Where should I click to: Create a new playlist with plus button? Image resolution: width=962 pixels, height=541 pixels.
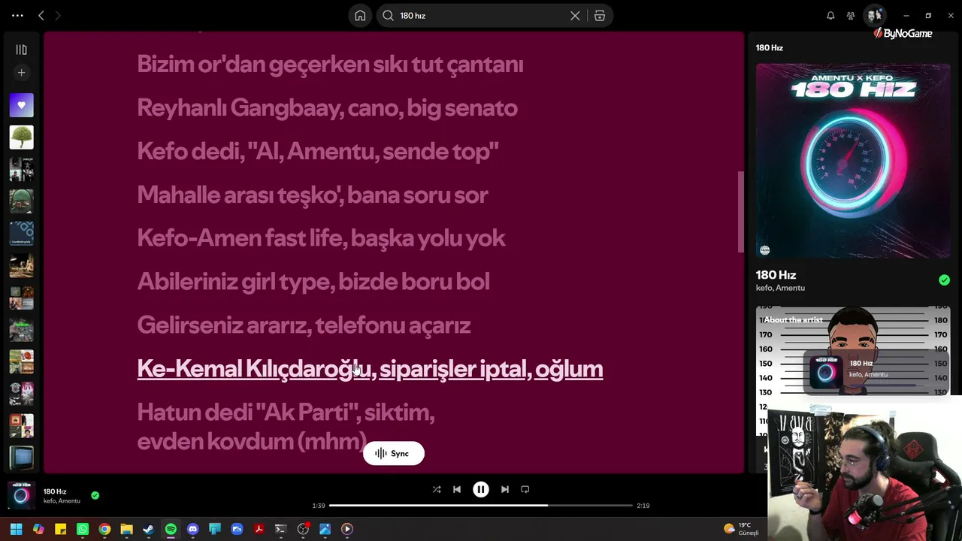click(21, 73)
